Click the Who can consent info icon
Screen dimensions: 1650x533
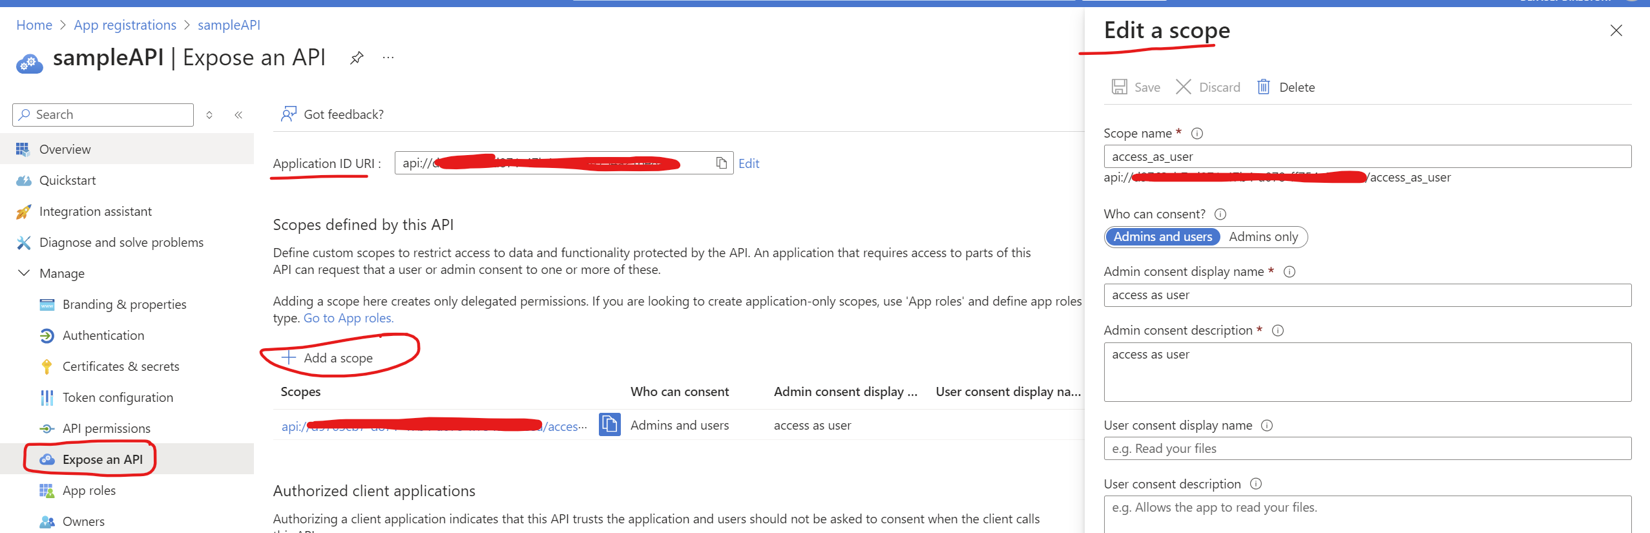point(1220,214)
